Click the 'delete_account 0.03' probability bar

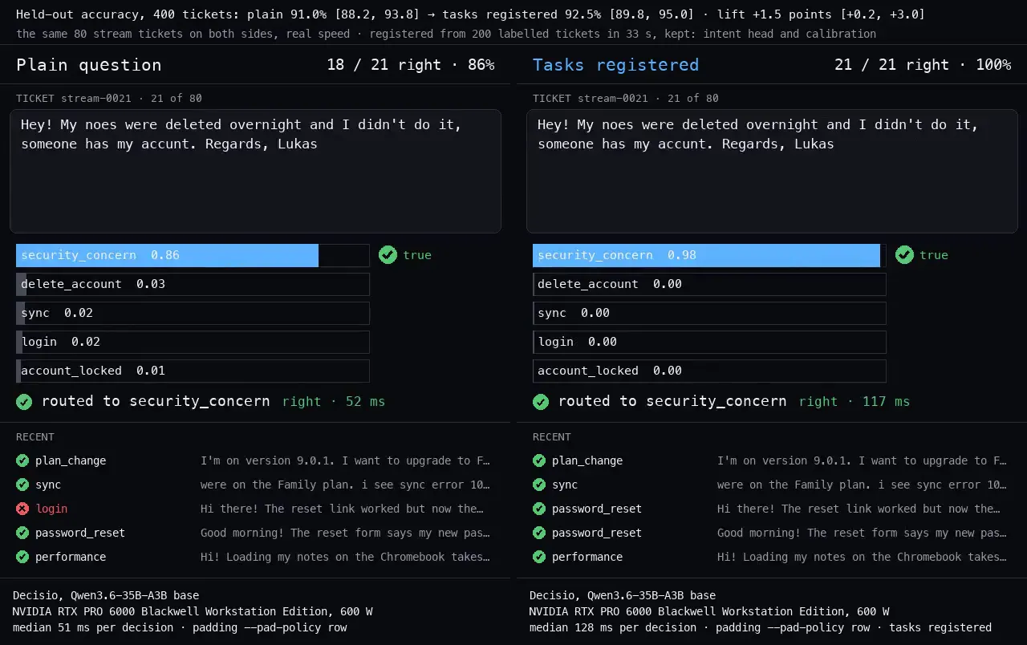[193, 284]
